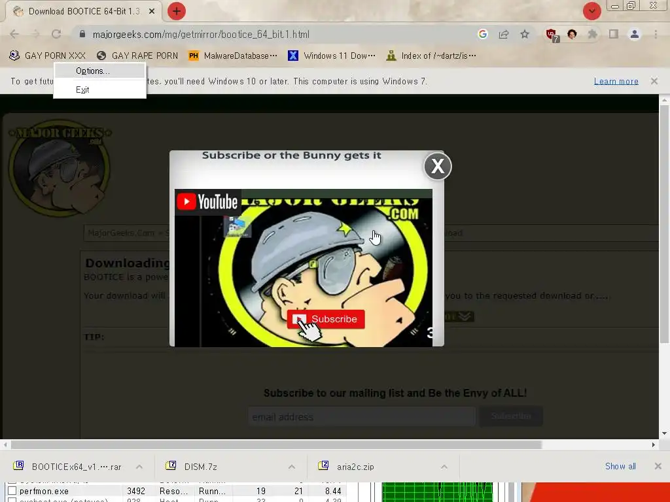
Task: Click the Google icon in address bar
Action: 483,34
